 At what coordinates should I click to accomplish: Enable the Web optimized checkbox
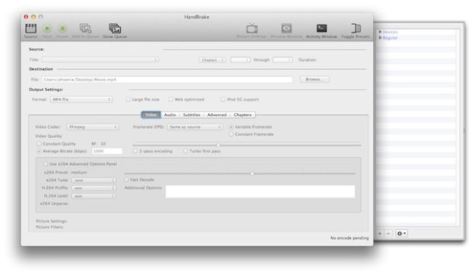pos(171,100)
